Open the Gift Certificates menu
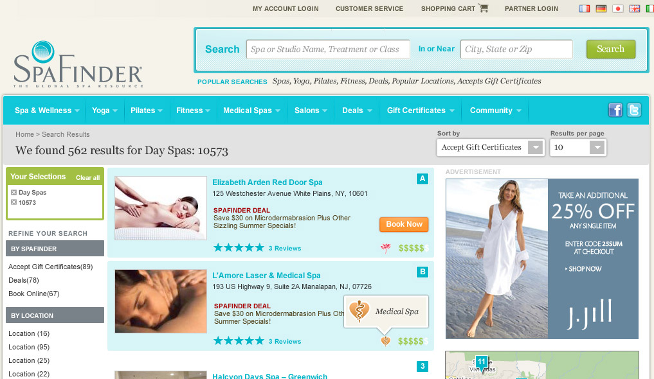The image size is (654, 379). (x=421, y=110)
